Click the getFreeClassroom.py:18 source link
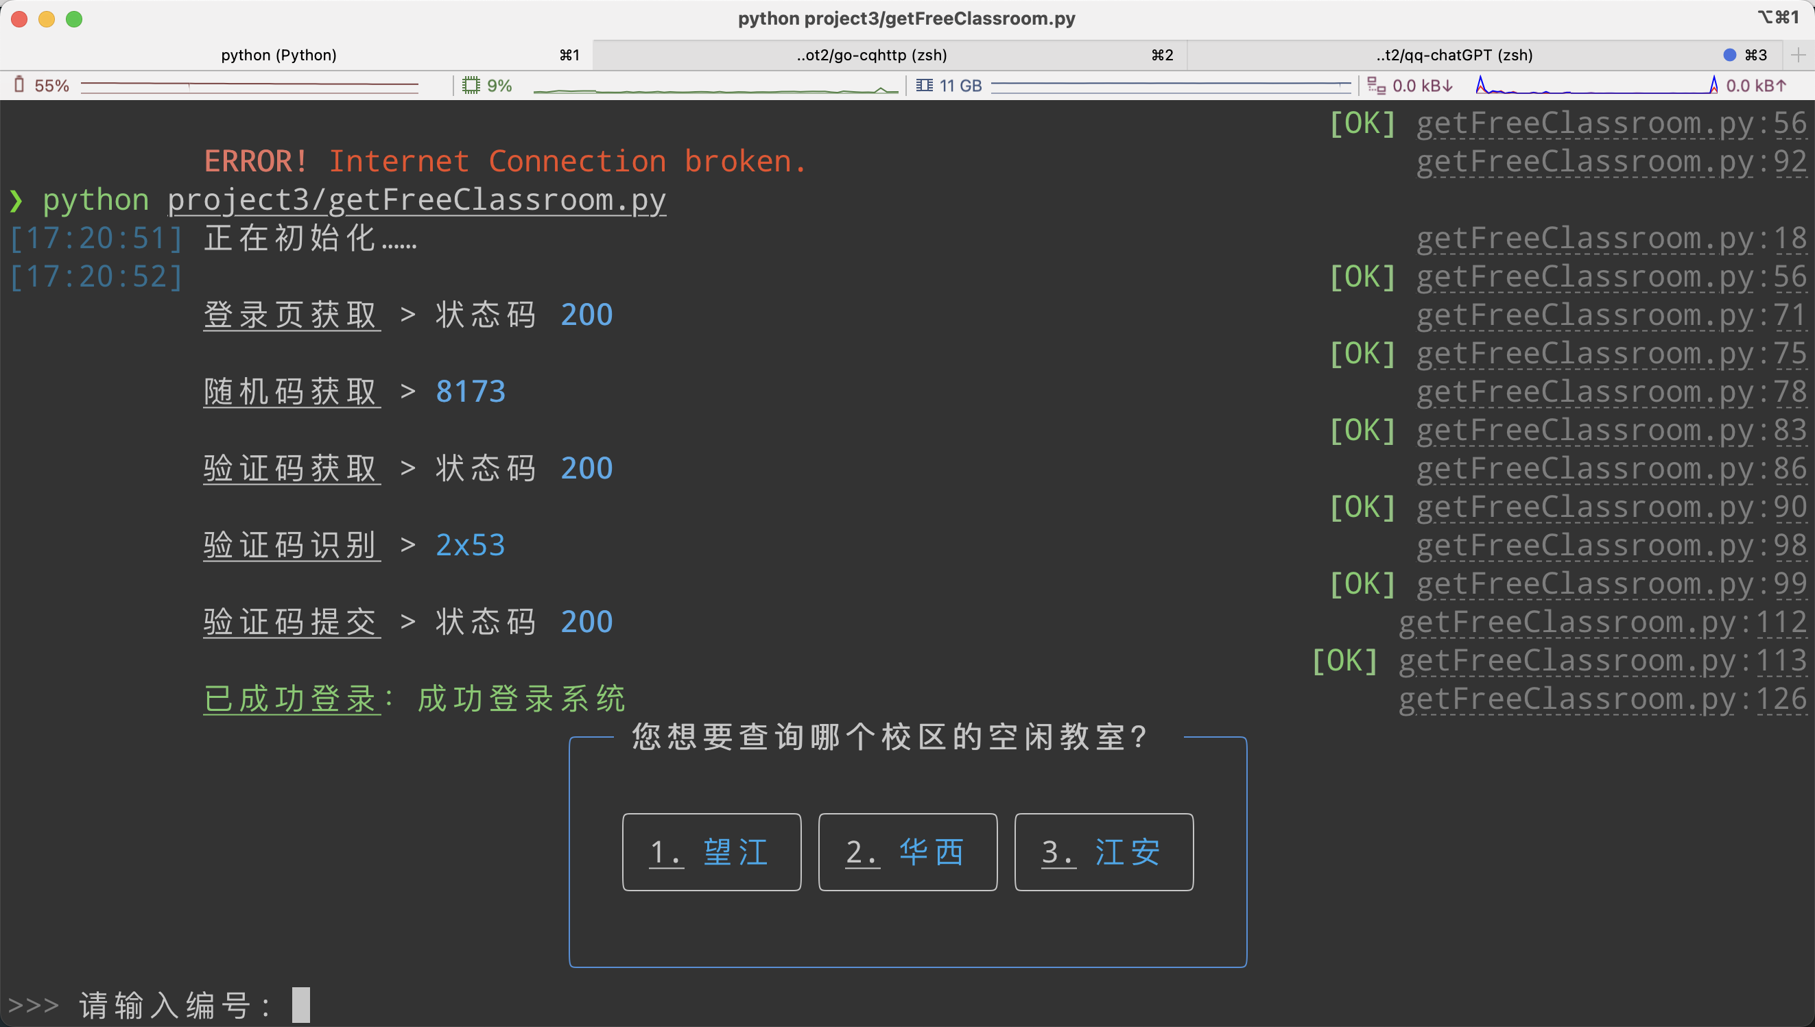Viewport: 1815px width, 1027px height. coord(1612,239)
